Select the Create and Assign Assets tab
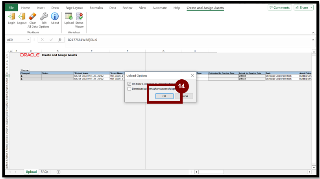 tap(205, 8)
